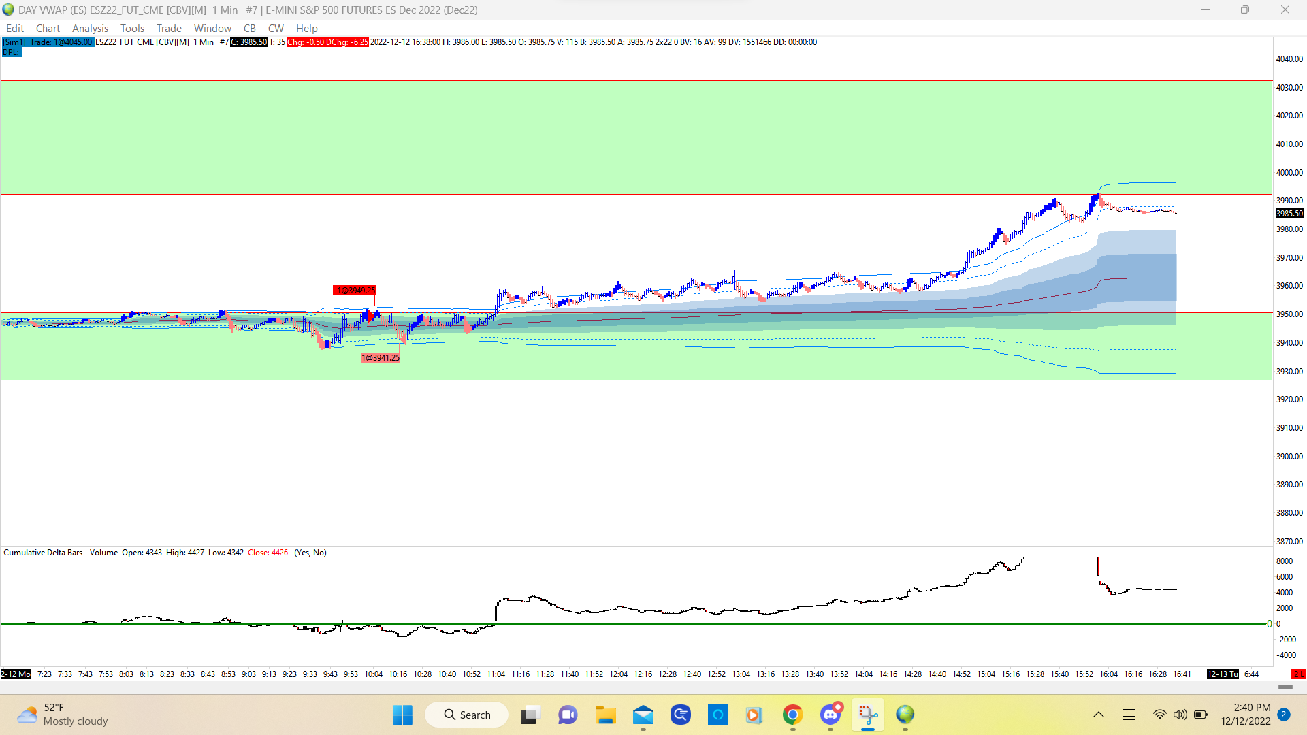The image size is (1307, 735).
Task: Click the horizontal scrollbar thumb below time axis
Action: (1285, 687)
